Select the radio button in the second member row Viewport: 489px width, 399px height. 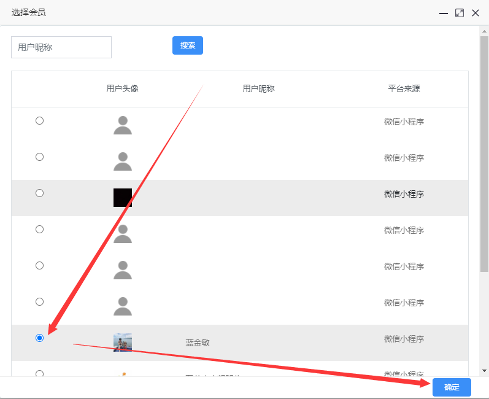[40, 157]
